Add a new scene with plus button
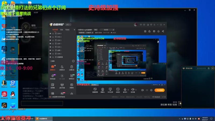This screenshot has width=215, height=121. point(74,30)
